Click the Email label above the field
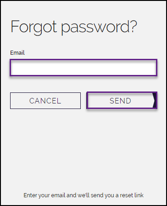 click(17, 53)
